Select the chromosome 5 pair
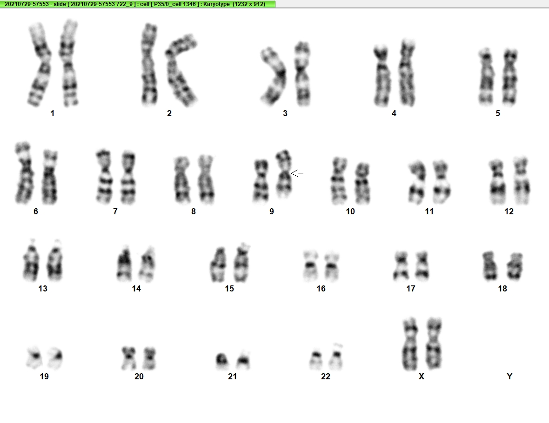549x423 pixels. pos(498,77)
